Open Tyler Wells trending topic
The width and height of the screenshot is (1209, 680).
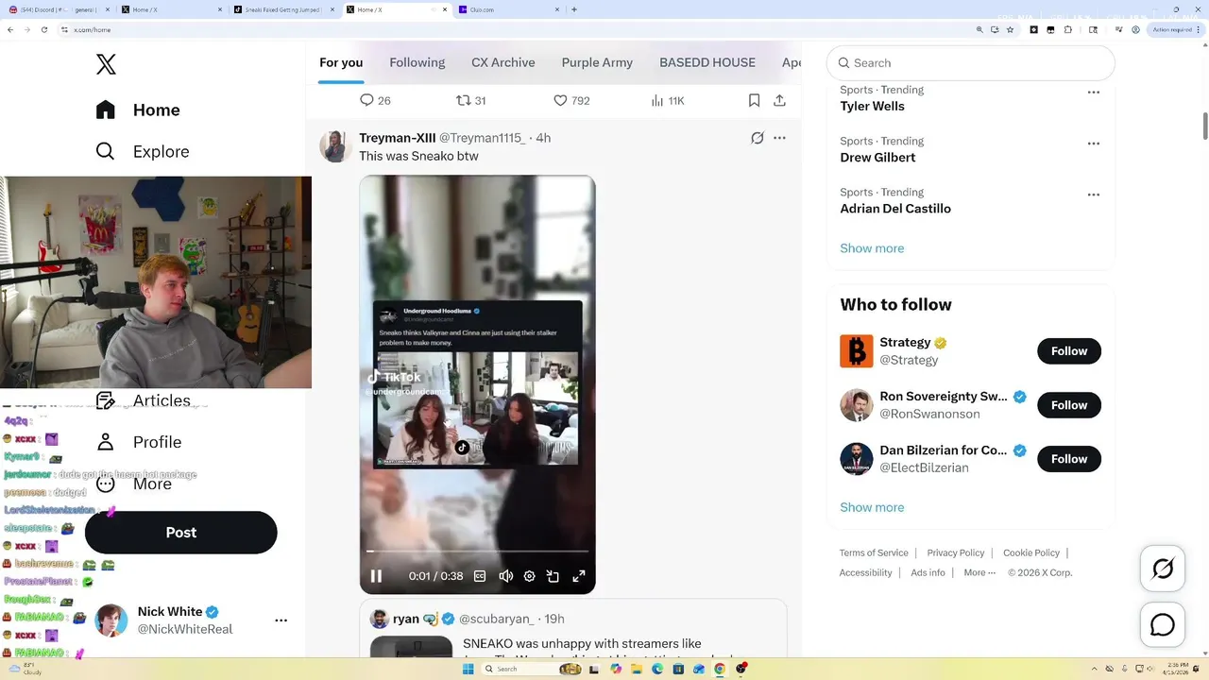(872, 106)
